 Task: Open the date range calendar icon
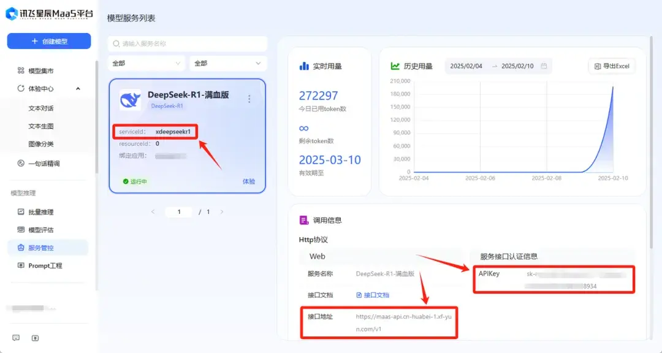pyautogui.click(x=544, y=66)
